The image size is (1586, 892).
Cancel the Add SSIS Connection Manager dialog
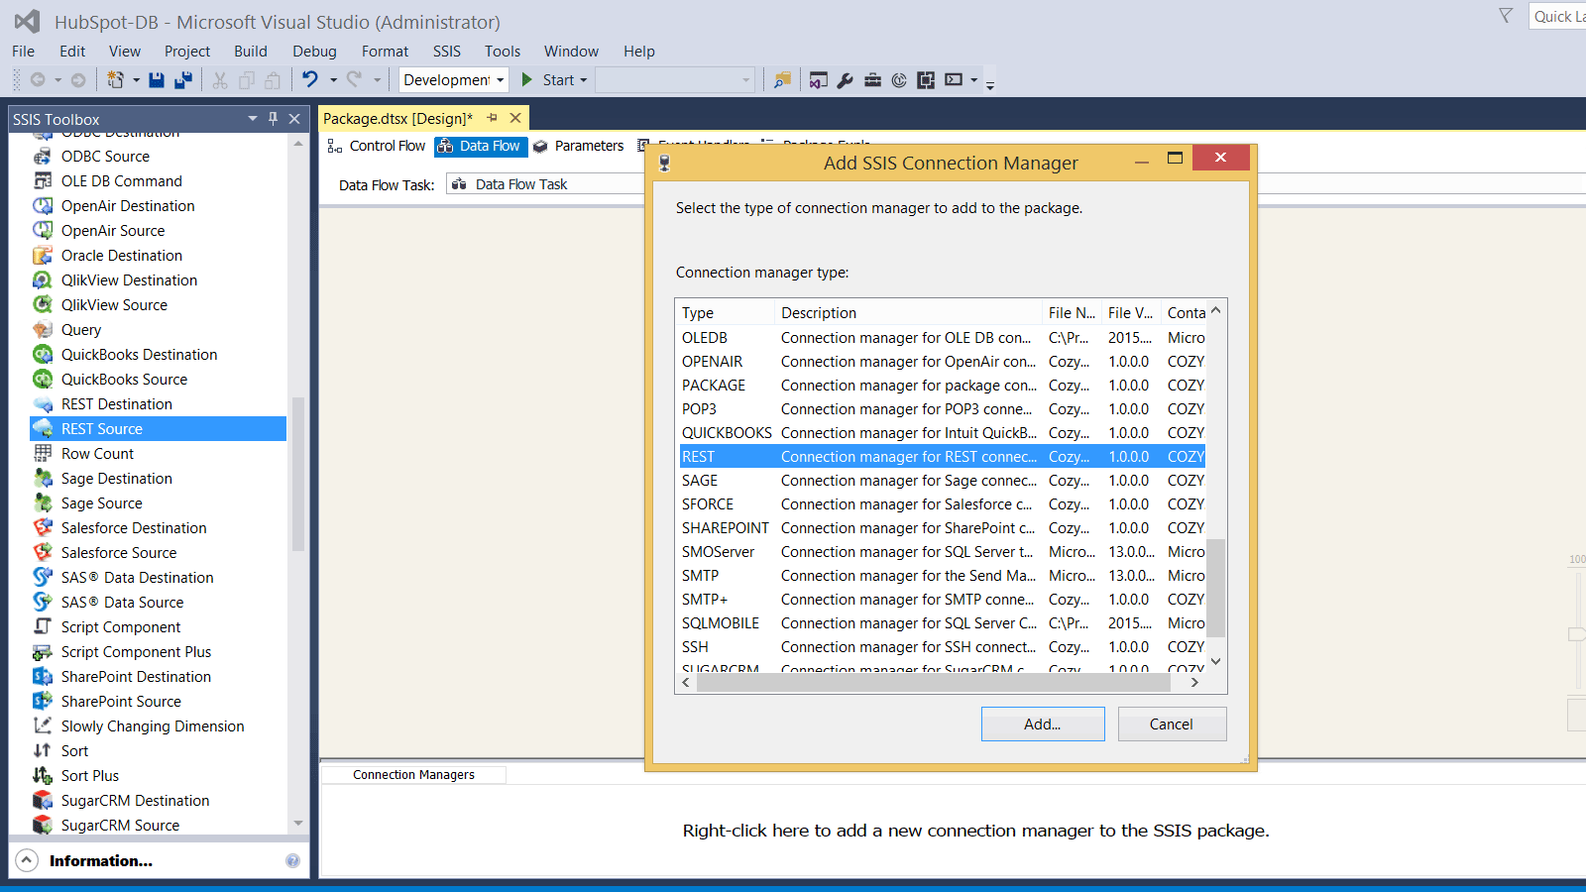click(x=1172, y=725)
